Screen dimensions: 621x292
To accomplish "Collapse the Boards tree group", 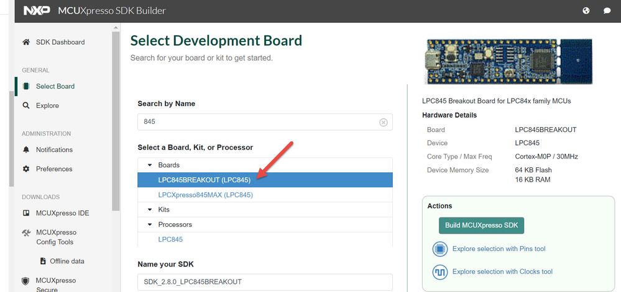I will tap(150, 165).
